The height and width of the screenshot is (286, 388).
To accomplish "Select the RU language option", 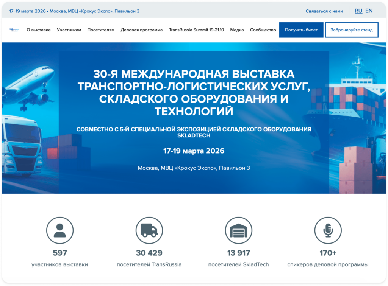I will (358, 11).
